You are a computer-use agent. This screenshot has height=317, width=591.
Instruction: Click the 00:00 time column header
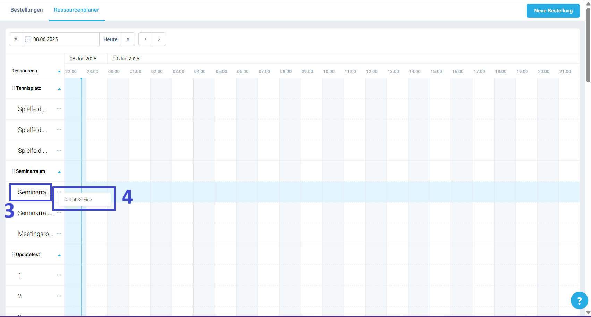[114, 71]
